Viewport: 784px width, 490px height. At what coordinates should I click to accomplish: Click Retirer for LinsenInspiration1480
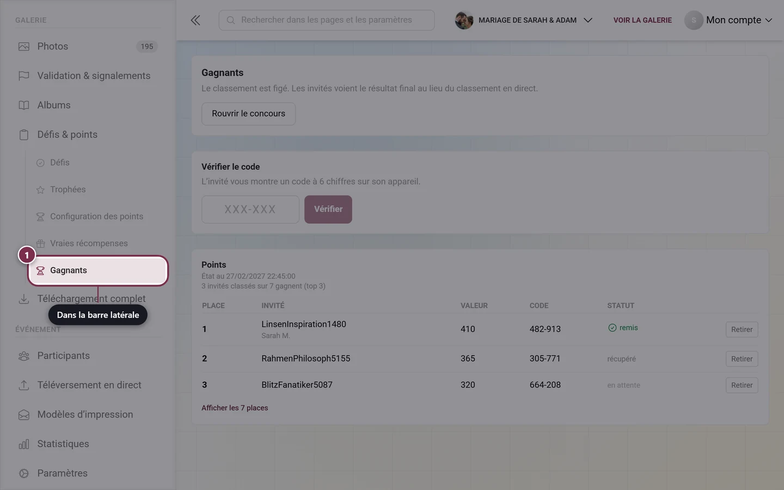(x=742, y=329)
